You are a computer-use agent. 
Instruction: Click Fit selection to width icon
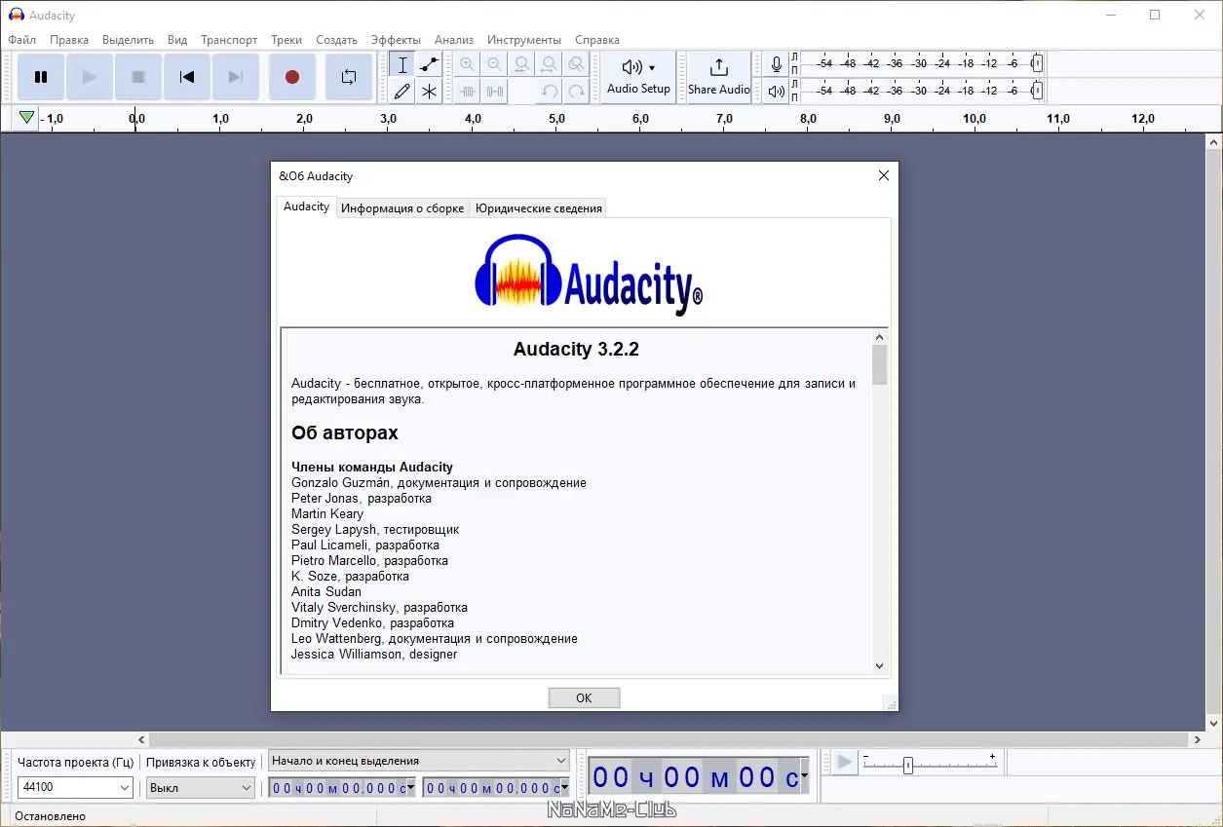coord(522,65)
